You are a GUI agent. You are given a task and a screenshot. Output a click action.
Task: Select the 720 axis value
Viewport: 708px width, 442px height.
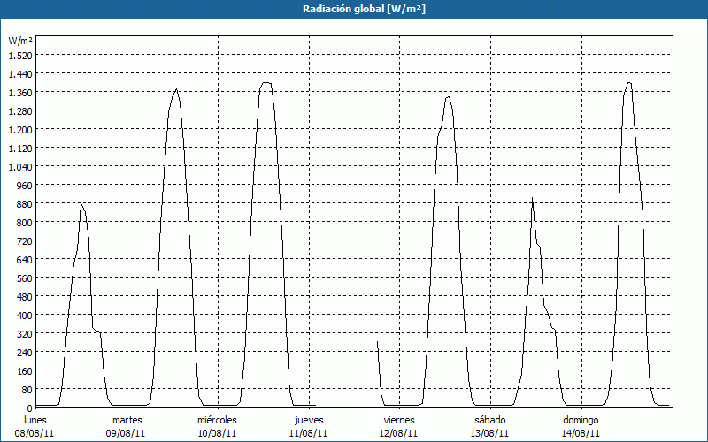click(25, 241)
